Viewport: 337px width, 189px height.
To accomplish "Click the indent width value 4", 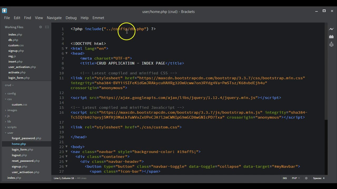I will point(324,178).
